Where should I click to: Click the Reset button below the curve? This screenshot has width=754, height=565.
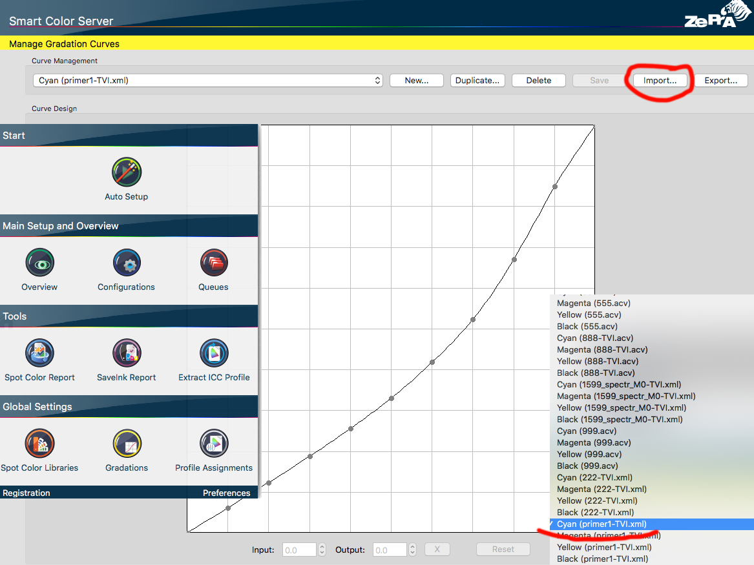tap(503, 549)
